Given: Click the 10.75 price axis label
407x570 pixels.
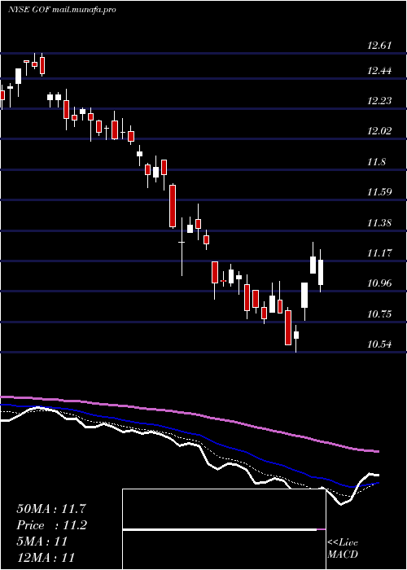Looking at the screenshot, I should point(379,314).
